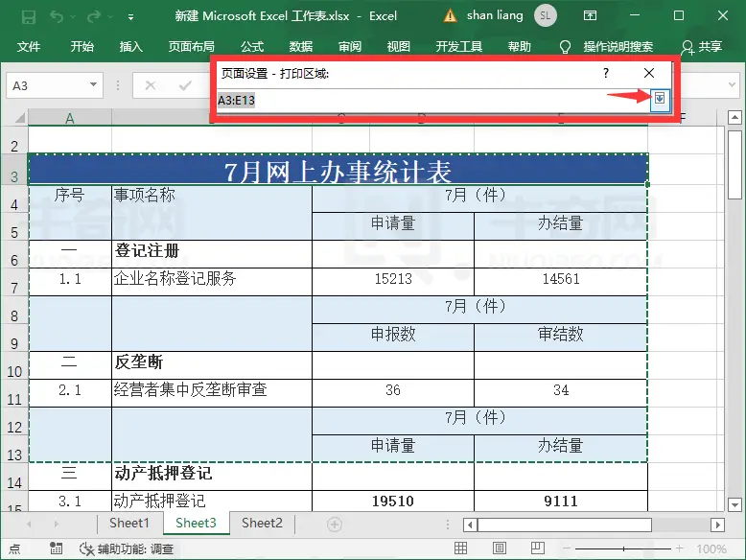The image size is (746, 560).
Task: Switch to Normal view icon
Action: 460,548
